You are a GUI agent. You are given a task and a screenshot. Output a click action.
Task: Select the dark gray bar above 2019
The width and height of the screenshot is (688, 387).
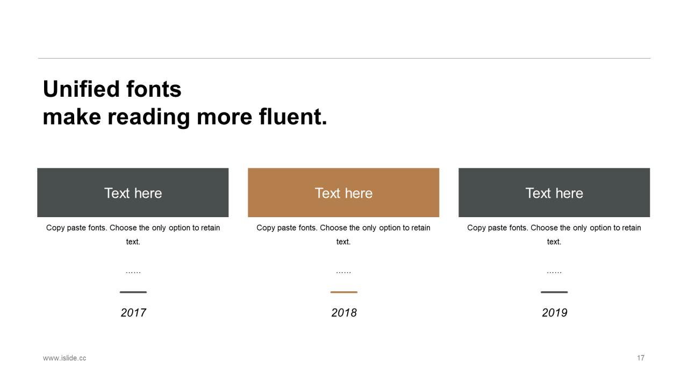click(x=554, y=292)
